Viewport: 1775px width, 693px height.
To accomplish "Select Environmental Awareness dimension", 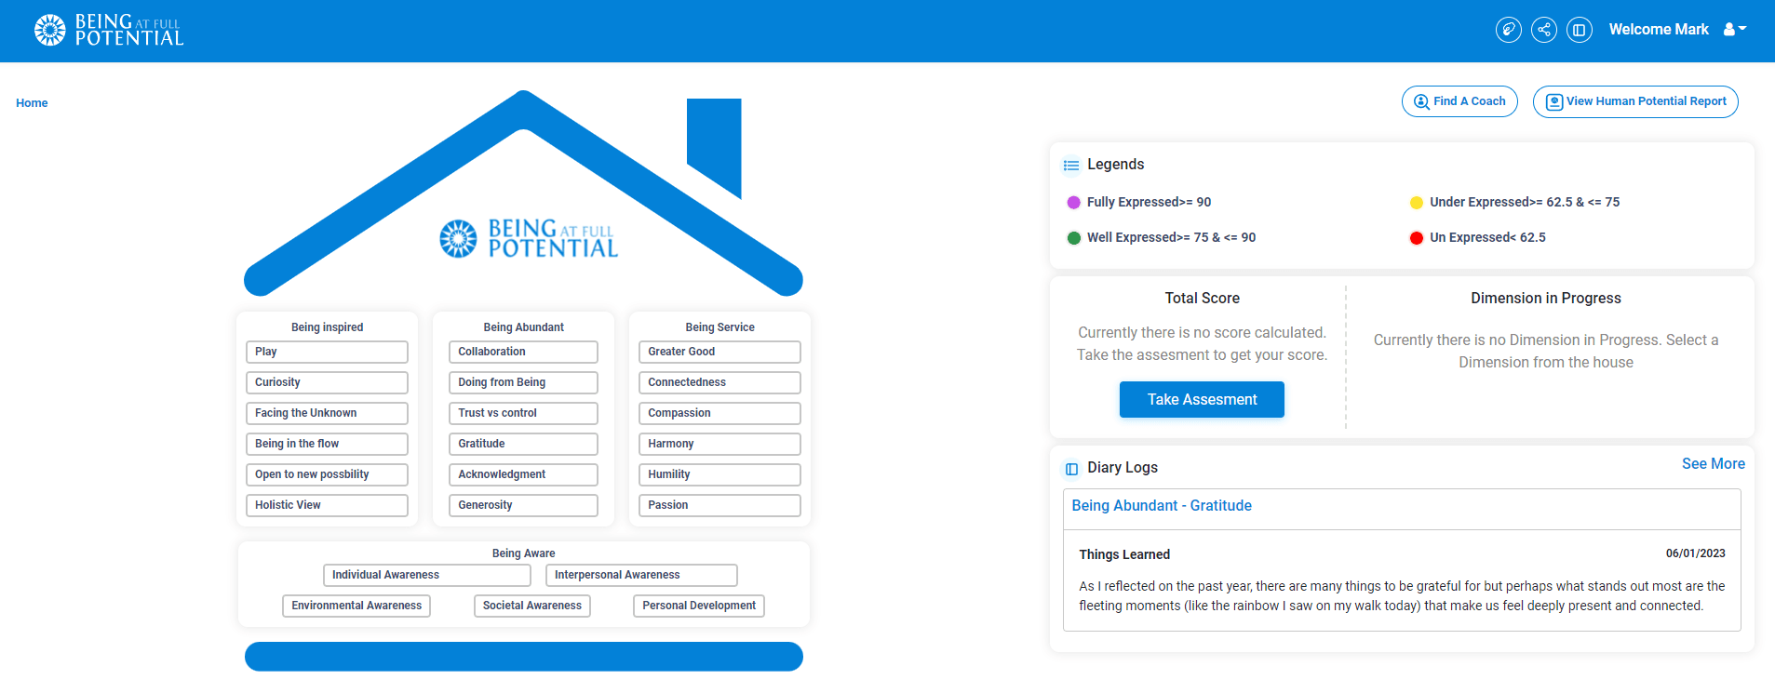I will (356, 606).
